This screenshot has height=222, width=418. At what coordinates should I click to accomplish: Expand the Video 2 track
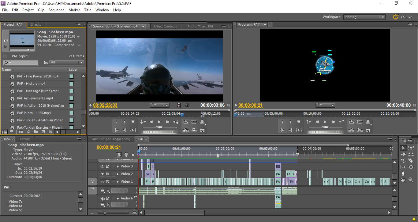pyautogui.click(x=118, y=174)
